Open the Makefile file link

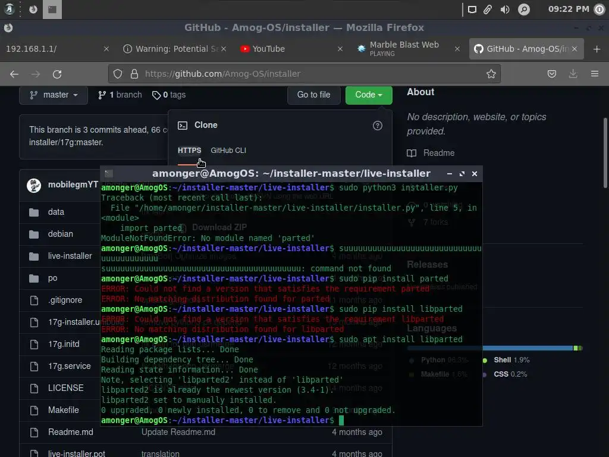pos(63,410)
